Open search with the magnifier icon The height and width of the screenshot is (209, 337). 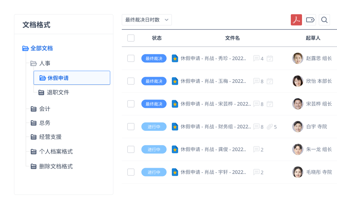pyautogui.click(x=324, y=20)
